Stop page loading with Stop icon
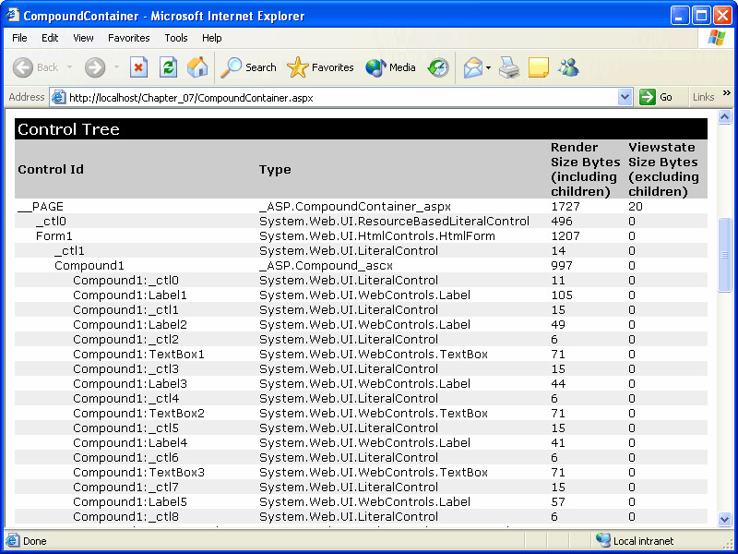This screenshot has width=738, height=554. (x=138, y=67)
